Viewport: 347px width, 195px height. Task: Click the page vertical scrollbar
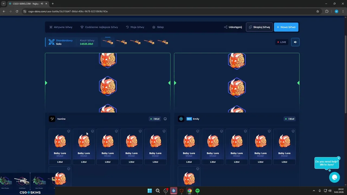click(346, 74)
